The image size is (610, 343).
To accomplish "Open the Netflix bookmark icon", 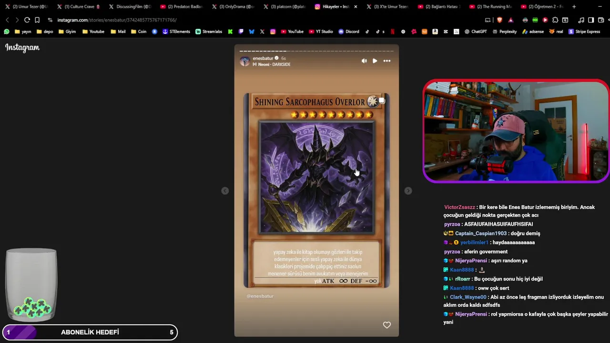I will tap(392, 31).
